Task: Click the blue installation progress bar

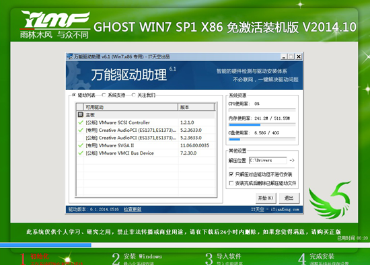Action: (46, 245)
